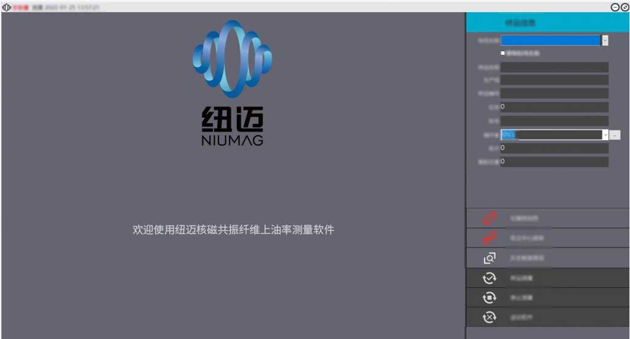Stop measurement via the circular-arrows square icon
The width and height of the screenshot is (630, 339).
tap(489, 298)
